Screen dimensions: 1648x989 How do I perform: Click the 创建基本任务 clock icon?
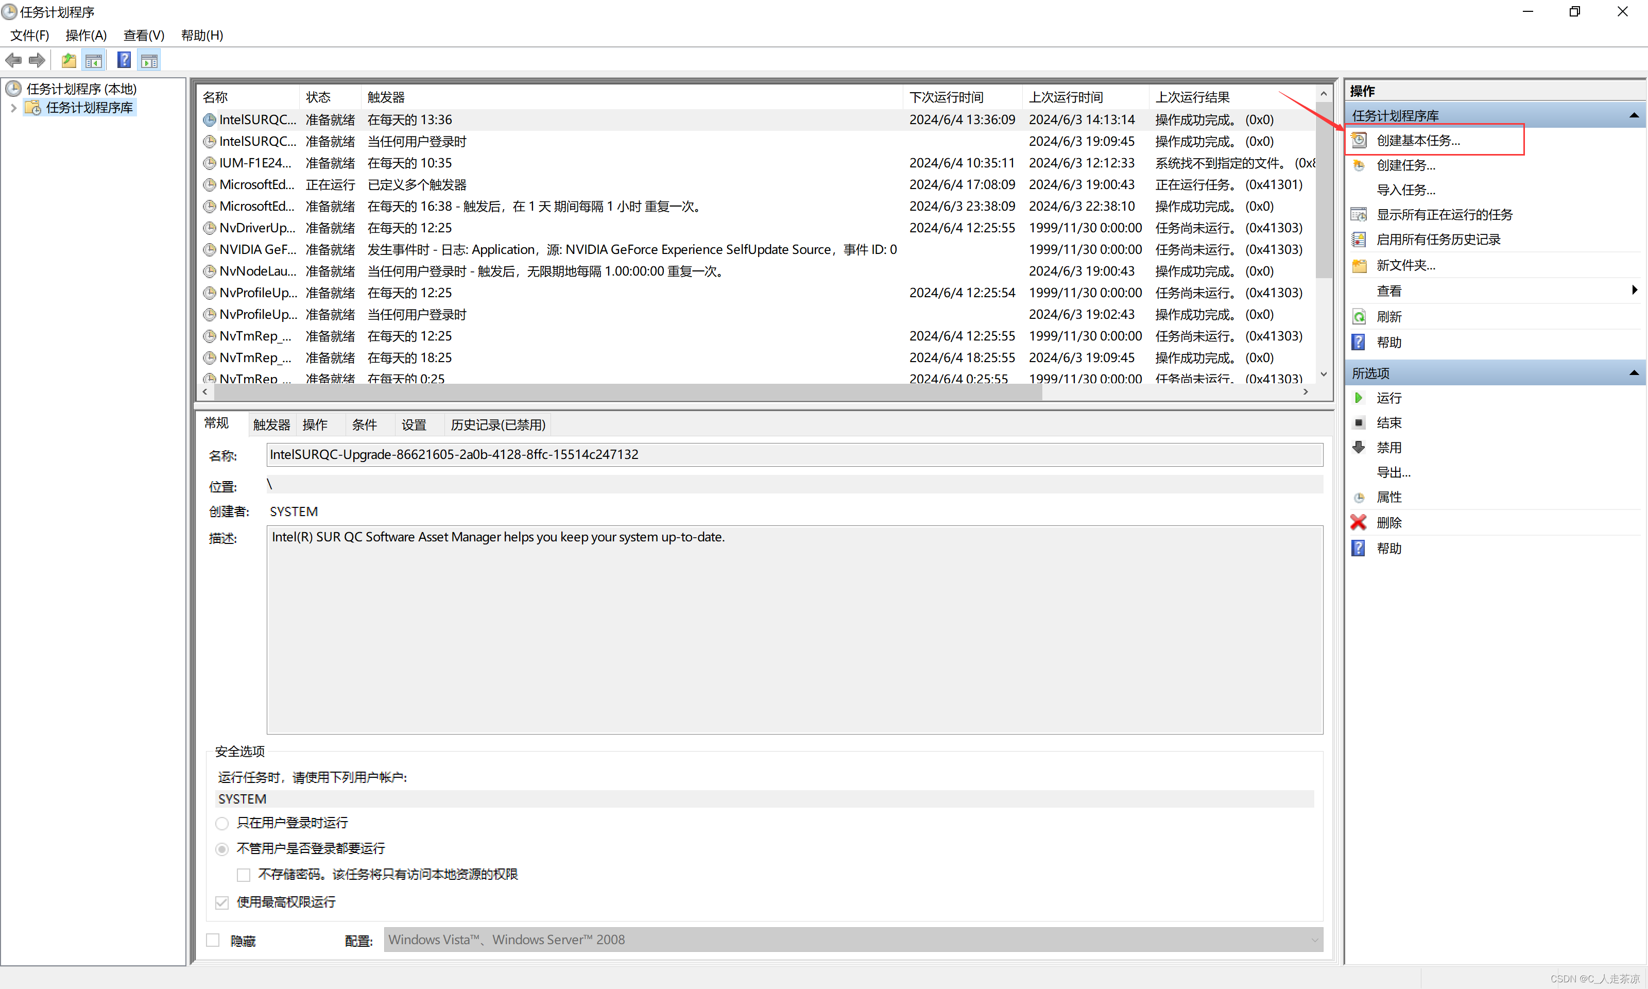pos(1359,140)
